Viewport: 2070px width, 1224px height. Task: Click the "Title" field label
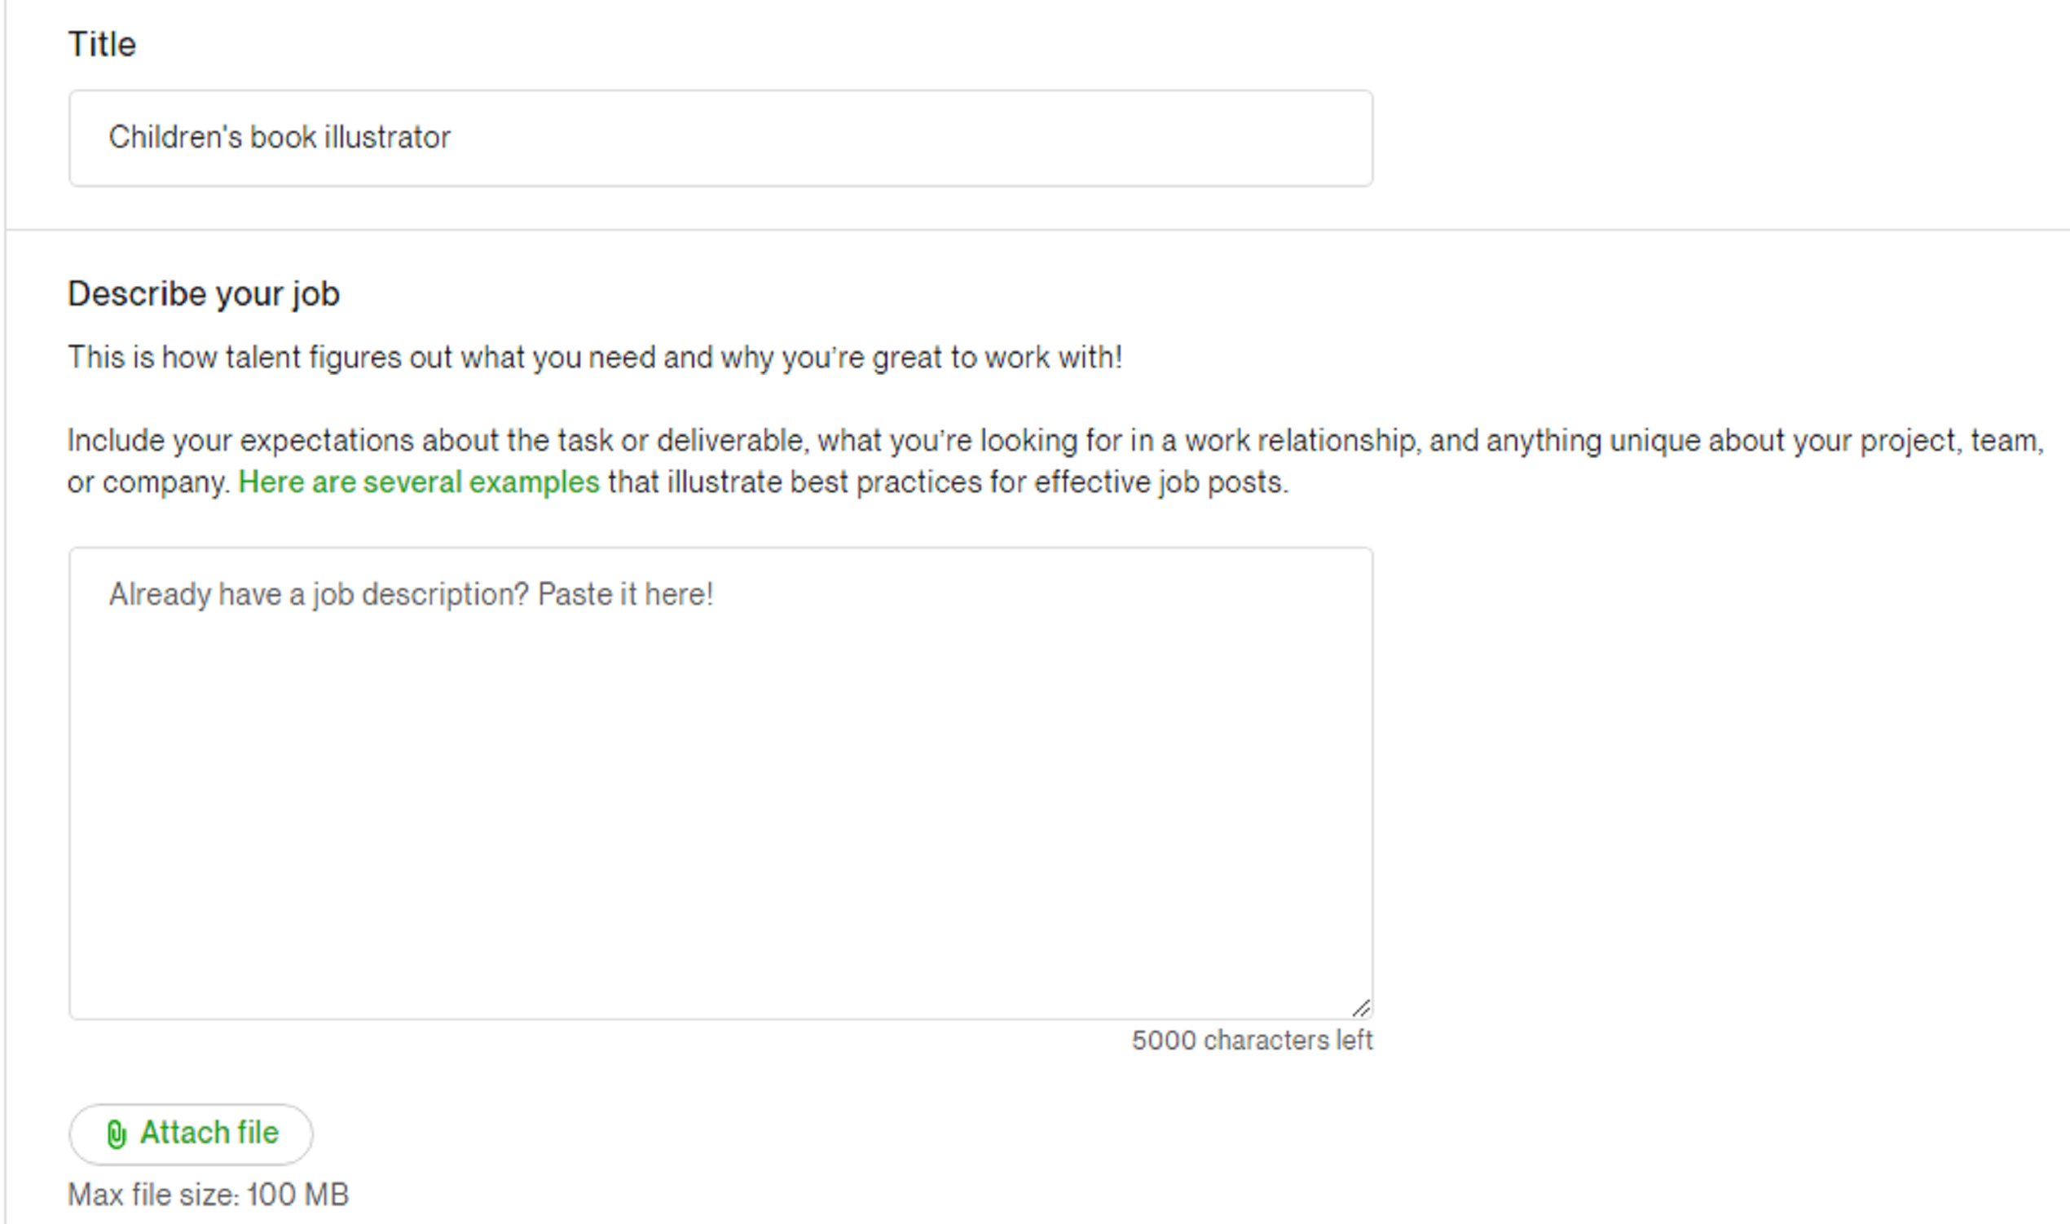(x=101, y=45)
